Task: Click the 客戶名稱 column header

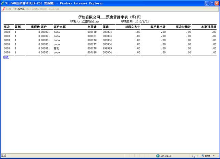Action: [x=60, y=26]
